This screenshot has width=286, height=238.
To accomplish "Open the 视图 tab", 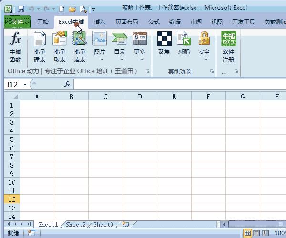I will [x=217, y=22].
